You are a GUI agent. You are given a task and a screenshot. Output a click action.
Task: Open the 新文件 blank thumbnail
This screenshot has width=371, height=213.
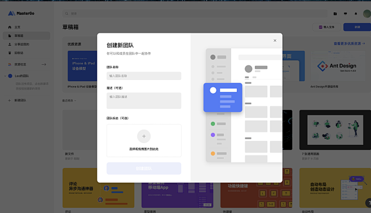(x=79, y=130)
